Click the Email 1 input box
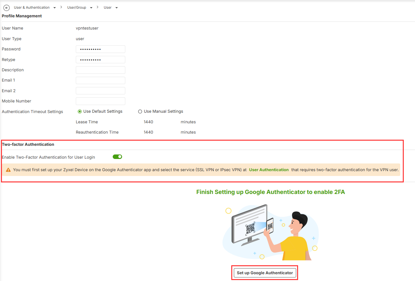Image resolution: width=415 pixels, height=281 pixels. [101, 80]
